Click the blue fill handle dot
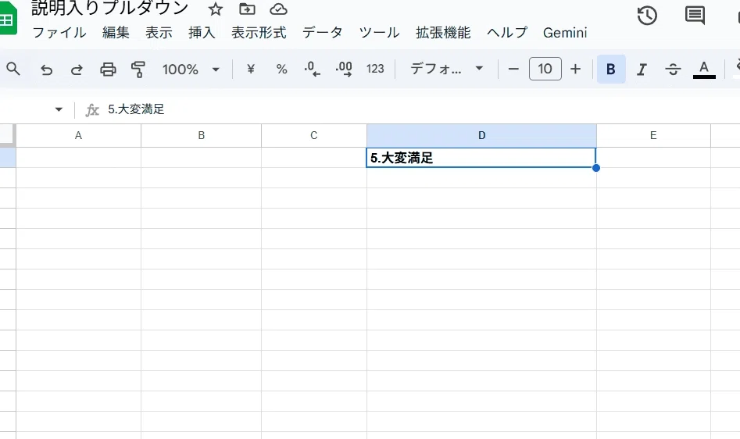740x439 pixels. pyautogui.click(x=596, y=168)
